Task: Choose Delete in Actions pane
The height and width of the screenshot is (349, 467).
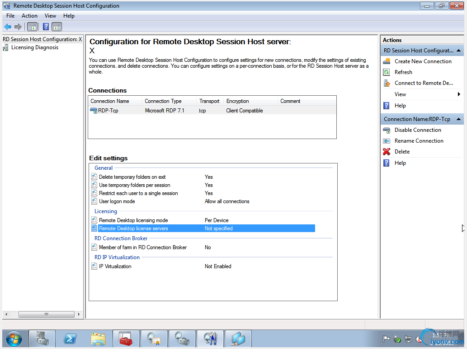Action: pyautogui.click(x=402, y=152)
